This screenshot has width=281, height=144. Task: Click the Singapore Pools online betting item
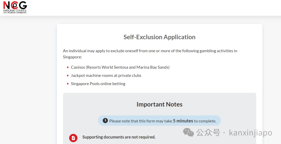point(98,84)
